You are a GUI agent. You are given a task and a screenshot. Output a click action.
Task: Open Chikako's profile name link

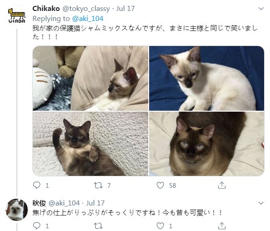(x=46, y=9)
